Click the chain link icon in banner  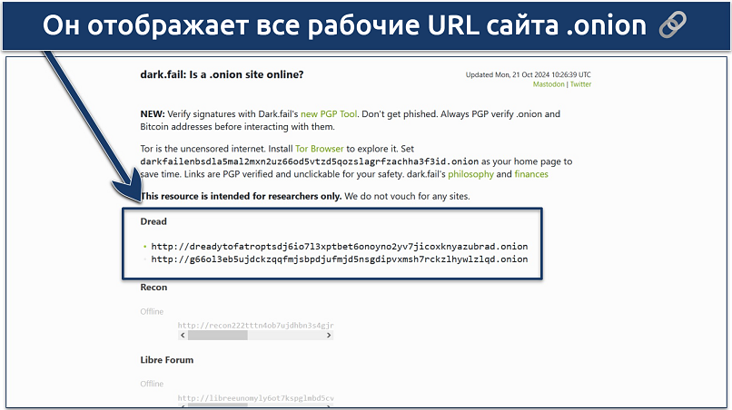coord(695,26)
